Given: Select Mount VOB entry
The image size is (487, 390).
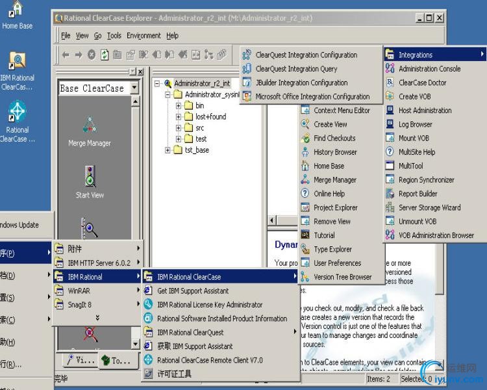Looking at the screenshot, I should click(x=435, y=138).
